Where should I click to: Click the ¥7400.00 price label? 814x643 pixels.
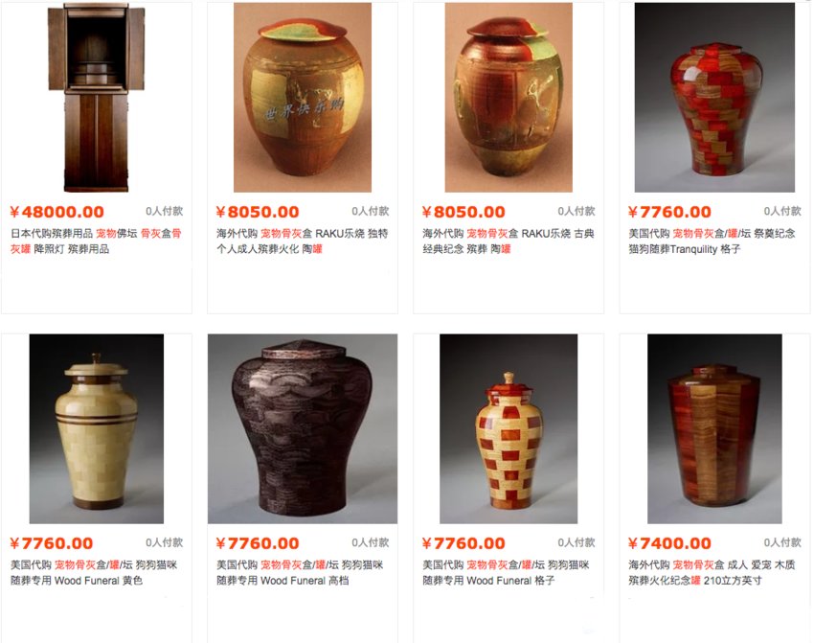click(x=669, y=543)
